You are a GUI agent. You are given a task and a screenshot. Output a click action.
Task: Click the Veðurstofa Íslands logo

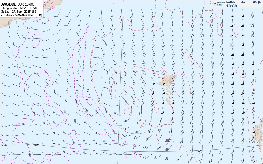218,4
